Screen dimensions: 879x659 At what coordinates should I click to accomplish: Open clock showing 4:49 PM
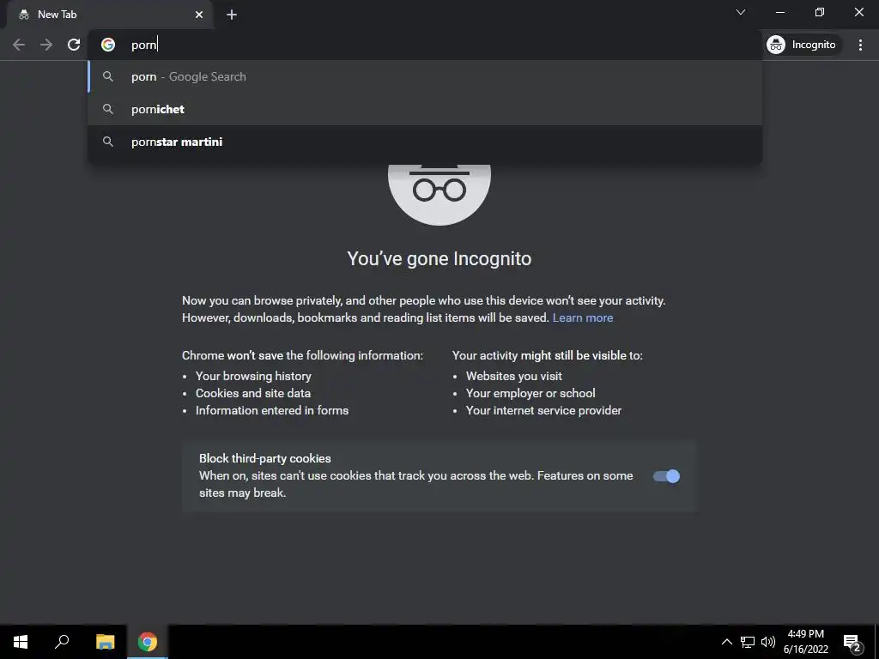[x=805, y=642]
